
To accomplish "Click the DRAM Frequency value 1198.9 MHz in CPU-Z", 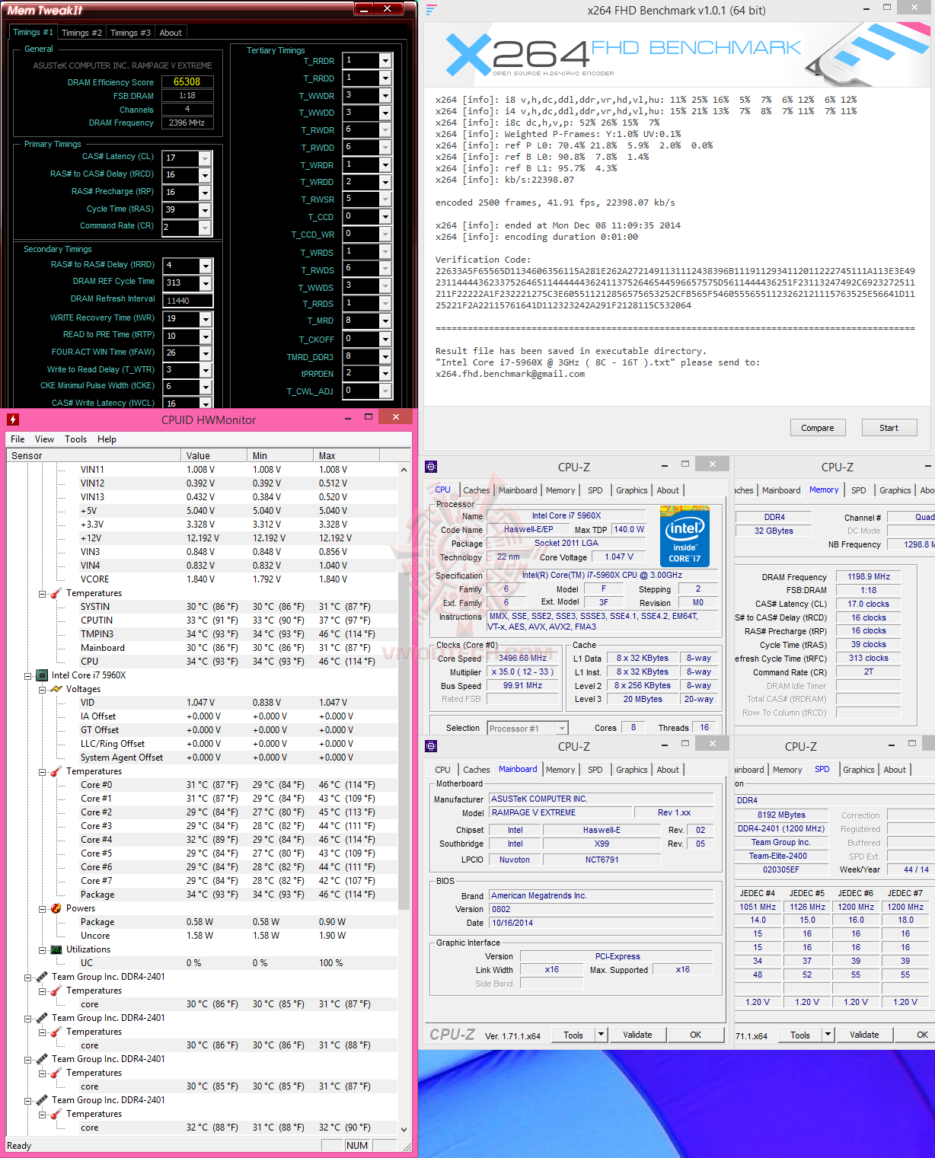I will (x=869, y=576).
